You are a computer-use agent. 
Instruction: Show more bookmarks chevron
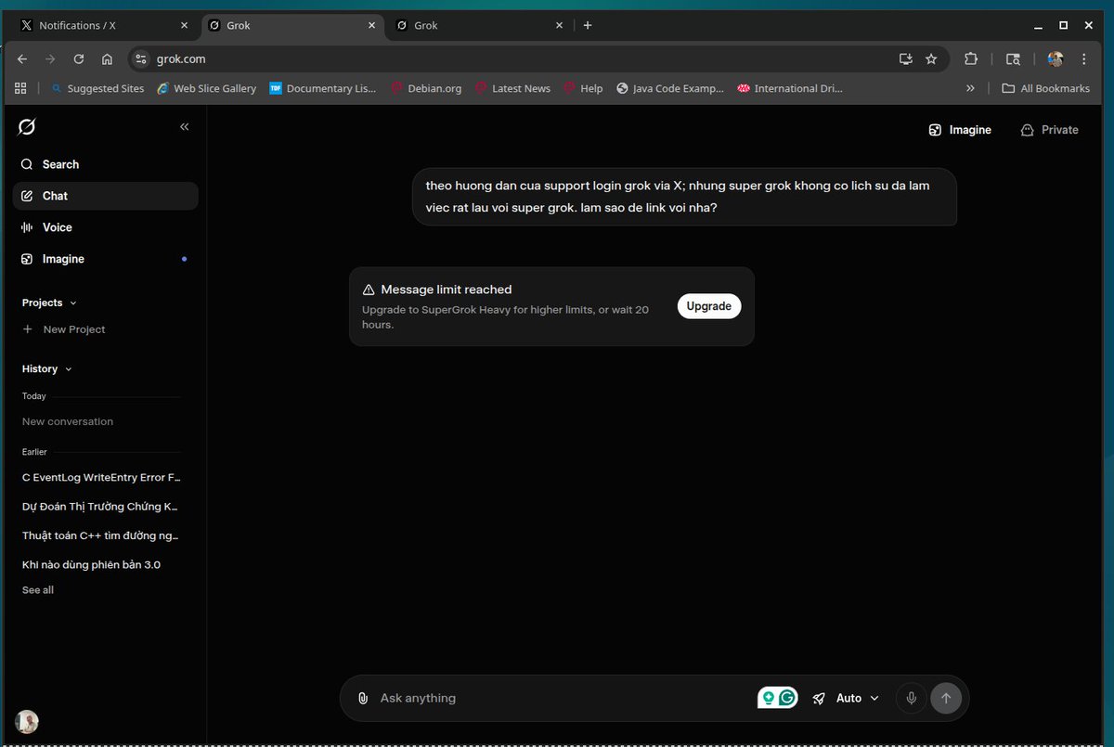[x=970, y=88]
